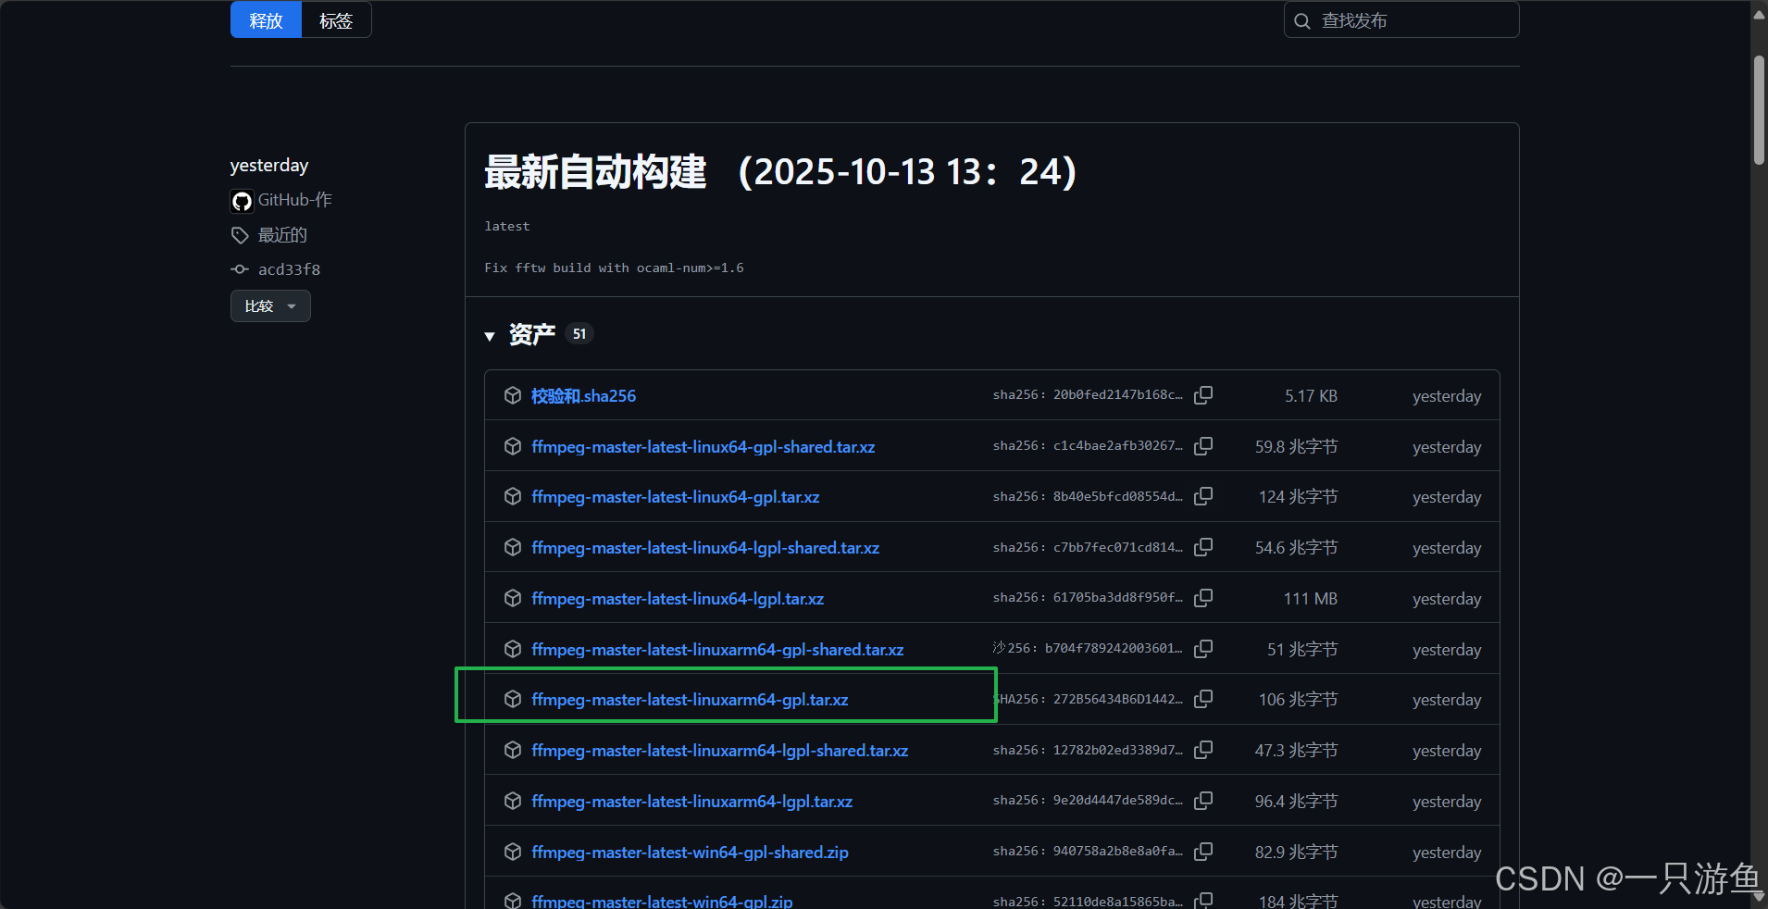Screen dimensions: 1768x909
Task: Open the 校验和.sha256 file link
Action: [583, 396]
